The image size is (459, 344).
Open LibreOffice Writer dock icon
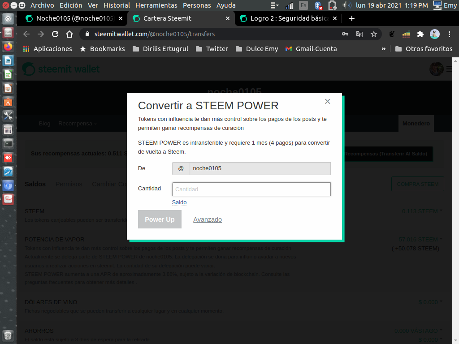[x=8, y=60]
